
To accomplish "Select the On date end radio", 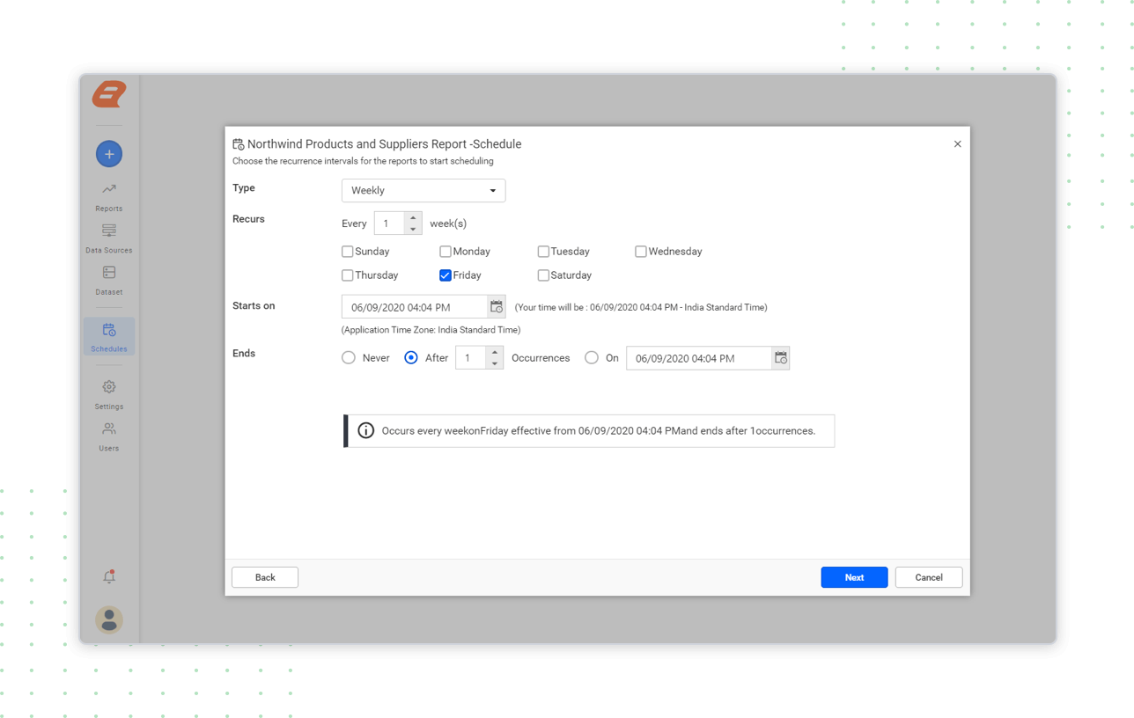I will coord(592,357).
